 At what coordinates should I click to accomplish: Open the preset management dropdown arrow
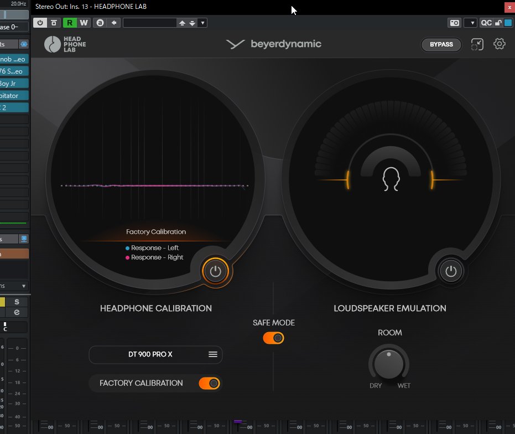coord(202,23)
